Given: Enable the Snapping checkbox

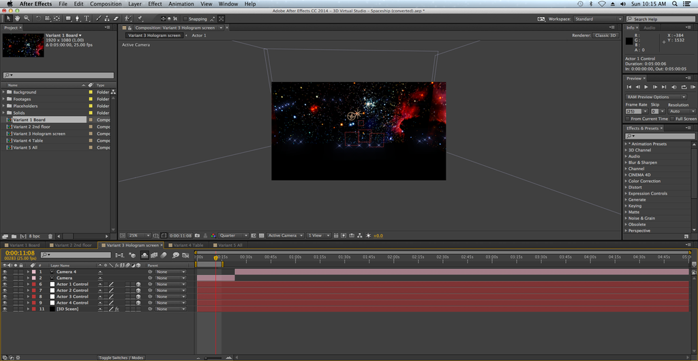Looking at the screenshot, I should click(x=185, y=19).
